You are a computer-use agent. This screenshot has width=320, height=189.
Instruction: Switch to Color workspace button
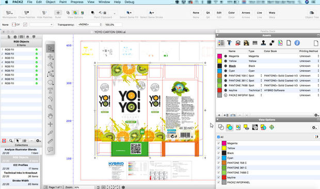pos(231,13)
